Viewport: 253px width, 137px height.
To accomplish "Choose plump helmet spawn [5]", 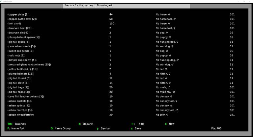I will (x=24, y=37).
